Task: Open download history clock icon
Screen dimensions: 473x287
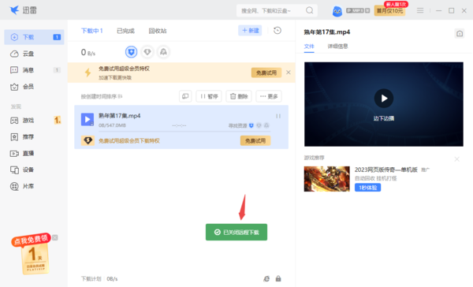Action: point(277,31)
